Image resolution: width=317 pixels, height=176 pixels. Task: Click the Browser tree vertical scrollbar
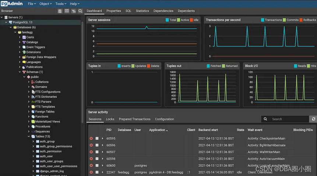point(82,72)
